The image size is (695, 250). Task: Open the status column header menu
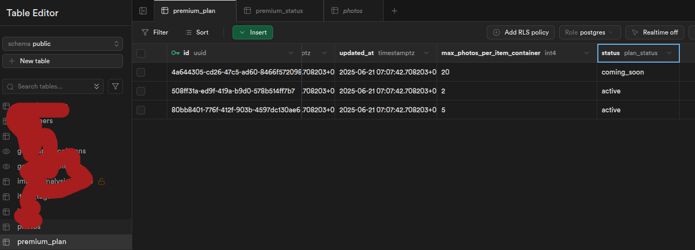pos(670,53)
